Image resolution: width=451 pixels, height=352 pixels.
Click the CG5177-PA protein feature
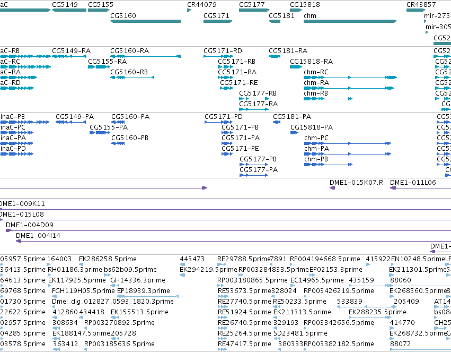(x=254, y=175)
